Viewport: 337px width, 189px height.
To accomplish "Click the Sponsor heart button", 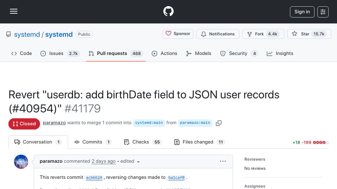I will [x=178, y=34].
